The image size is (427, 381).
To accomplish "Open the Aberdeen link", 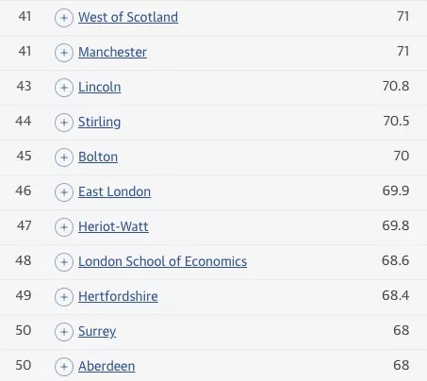I will [x=107, y=366].
